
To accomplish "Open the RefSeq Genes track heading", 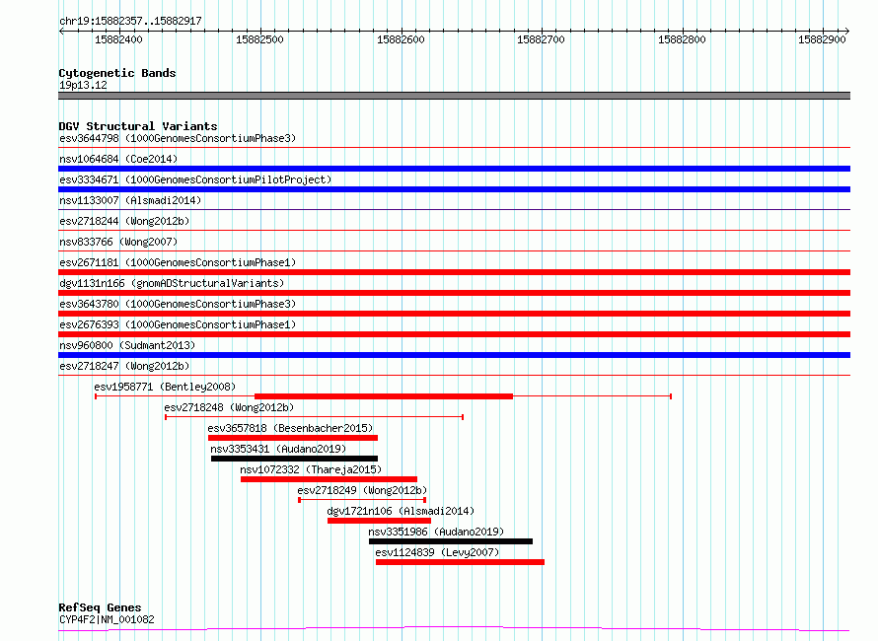I will pyautogui.click(x=100, y=607).
